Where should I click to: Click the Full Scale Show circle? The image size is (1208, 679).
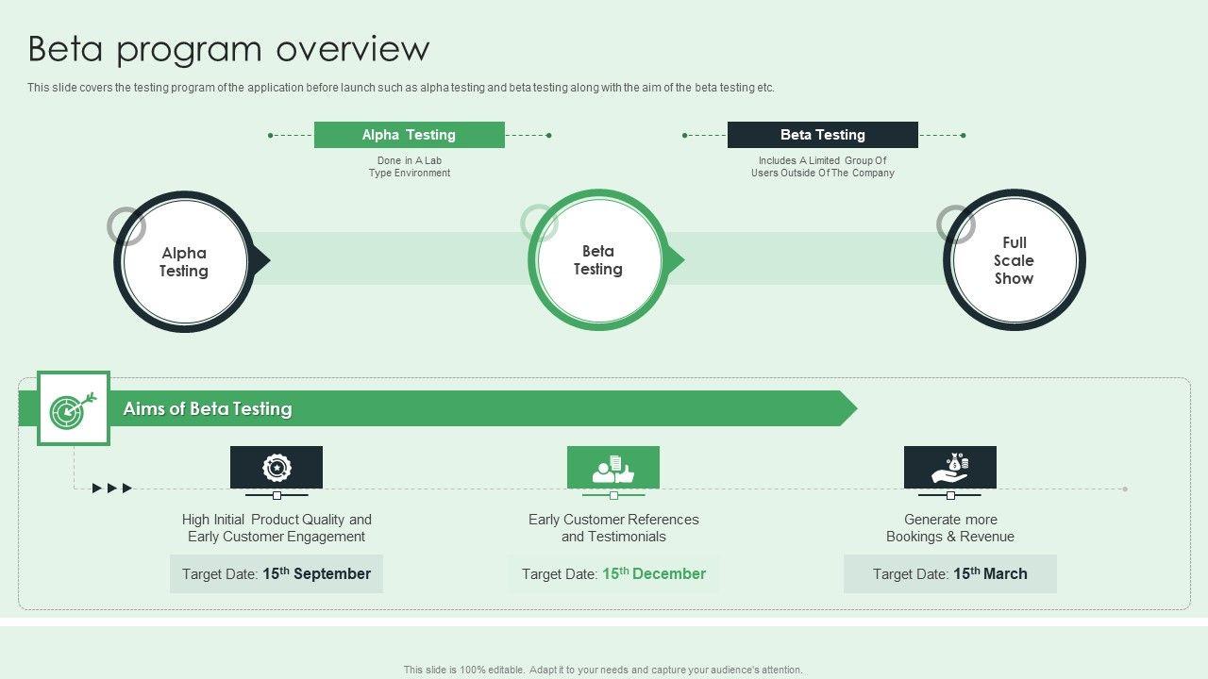tap(1015, 260)
